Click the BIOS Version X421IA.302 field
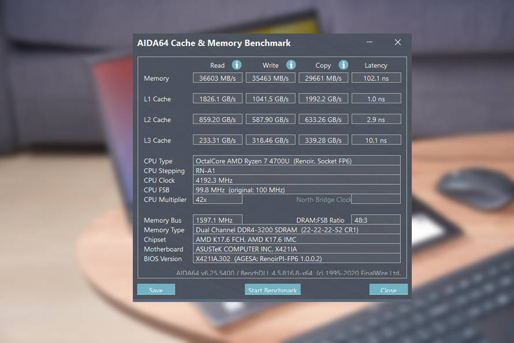The height and width of the screenshot is (343, 514). click(297, 259)
